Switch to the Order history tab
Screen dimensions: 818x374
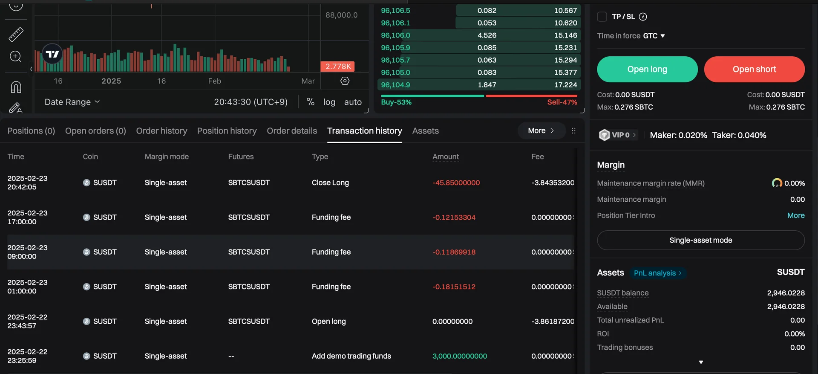(x=161, y=131)
